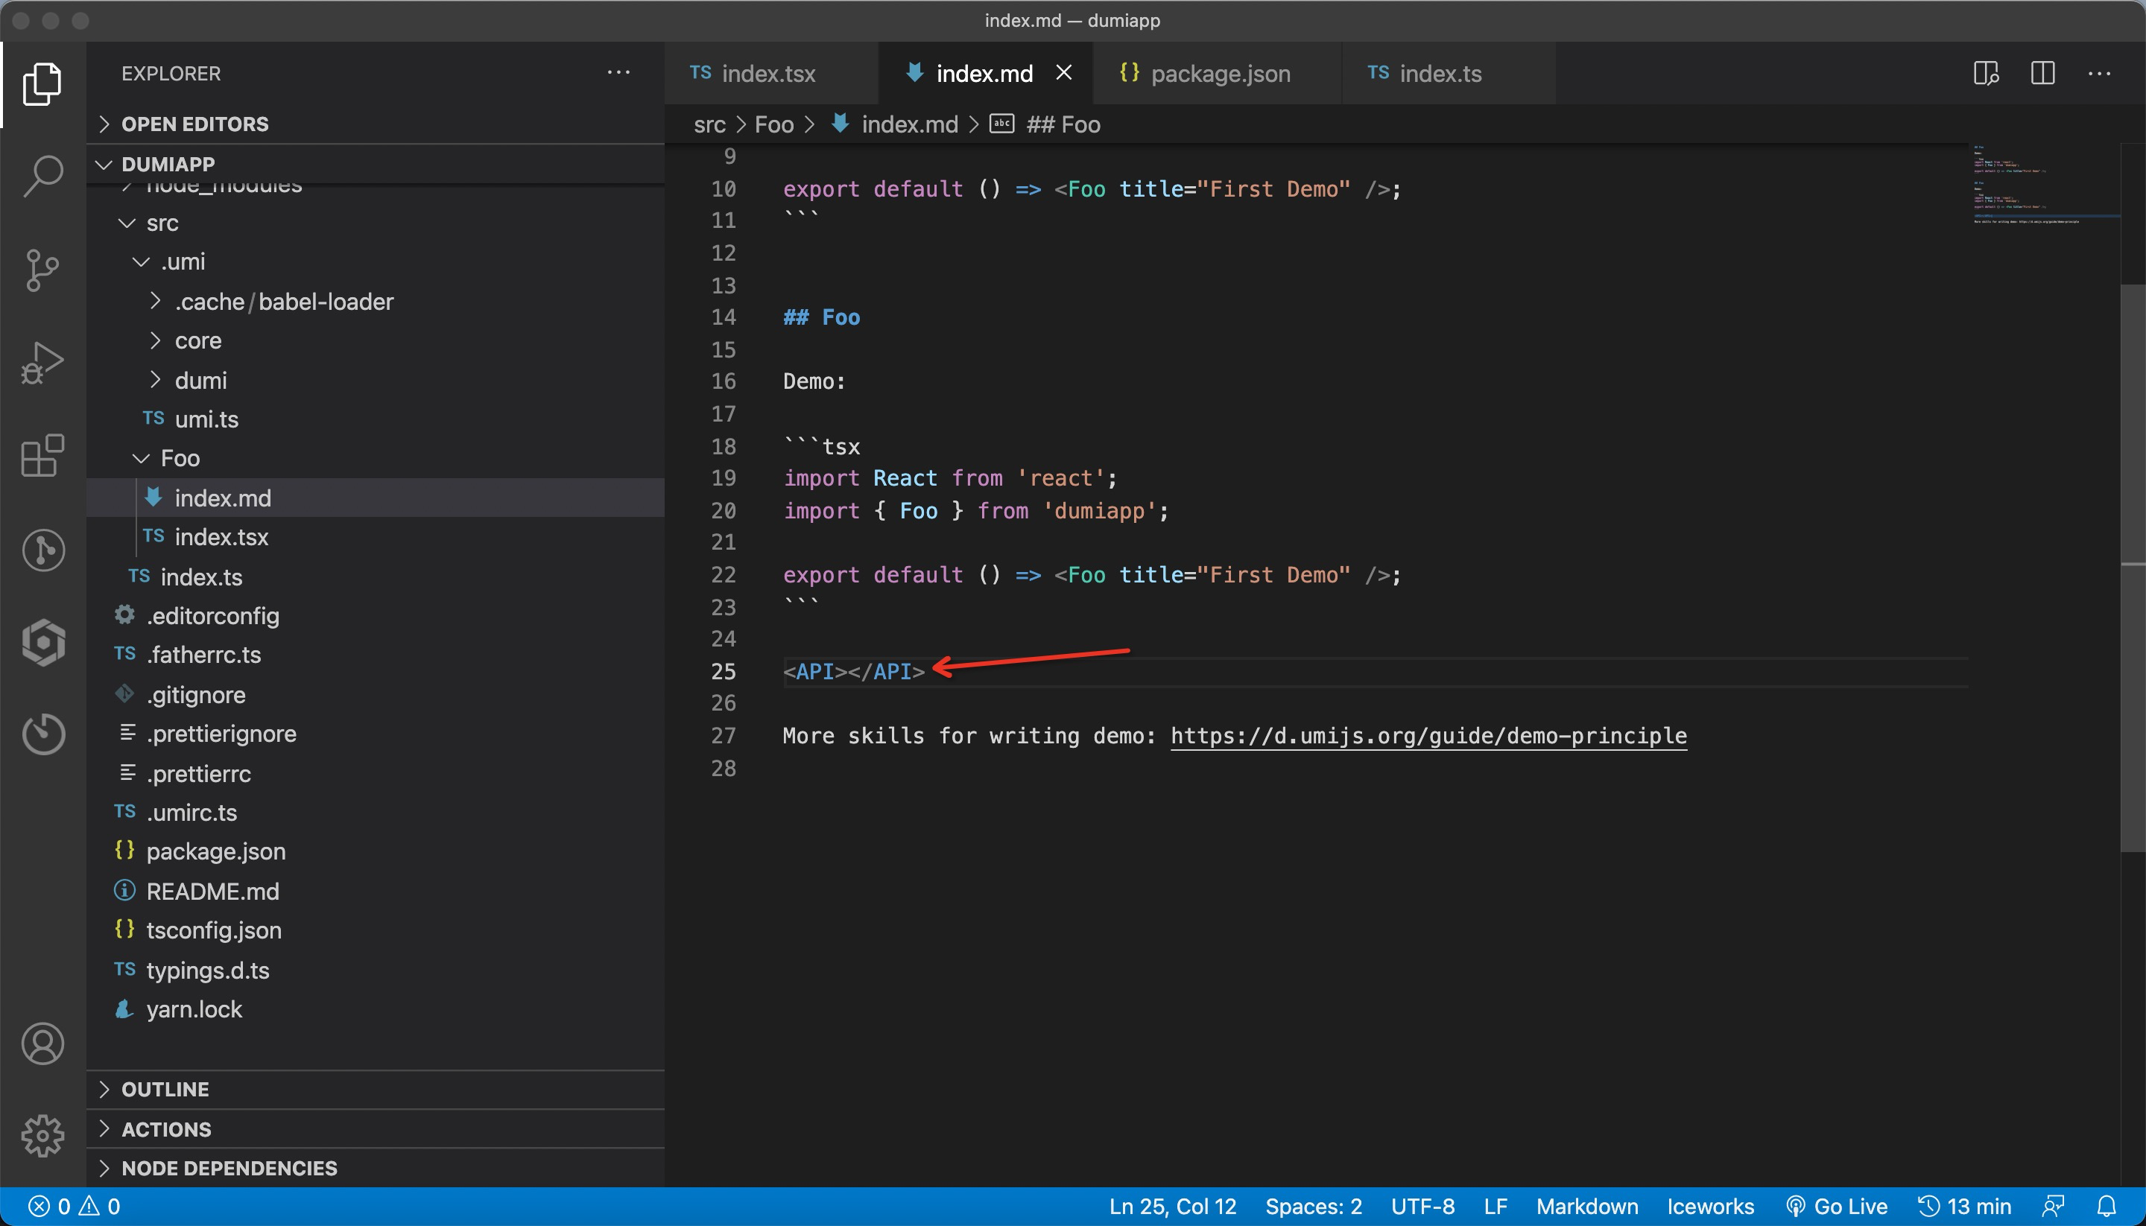Open the Source Control view
The width and height of the screenshot is (2146, 1226).
click(42, 270)
